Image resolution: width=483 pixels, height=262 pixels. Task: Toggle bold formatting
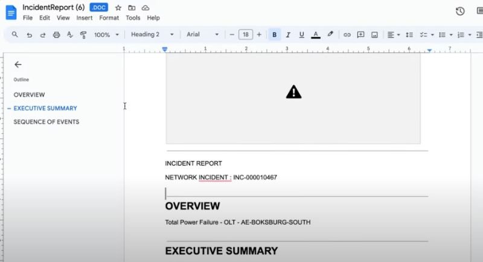pos(274,35)
